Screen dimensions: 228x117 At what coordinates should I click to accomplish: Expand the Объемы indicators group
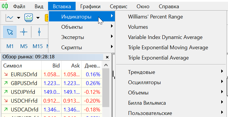(x=171, y=93)
